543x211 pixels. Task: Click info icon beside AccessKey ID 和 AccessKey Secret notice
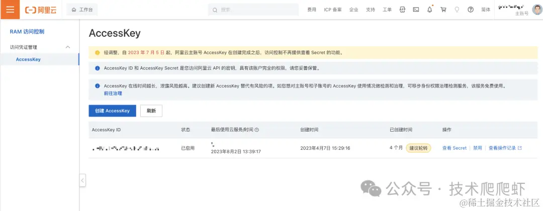pyautogui.click(x=98, y=68)
